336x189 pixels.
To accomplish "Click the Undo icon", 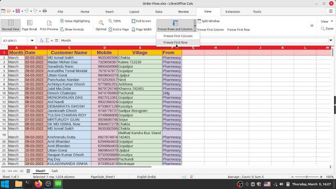I will [27, 10].
